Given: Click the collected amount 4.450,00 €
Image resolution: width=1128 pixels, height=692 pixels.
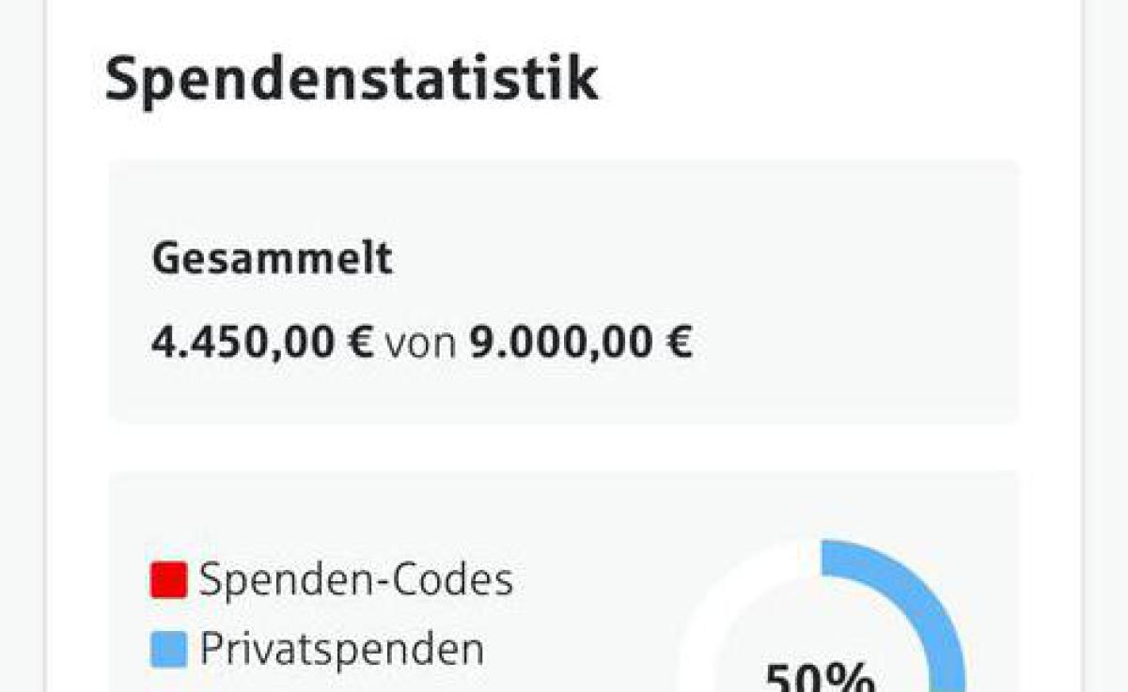Looking at the screenshot, I should (x=261, y=343).
